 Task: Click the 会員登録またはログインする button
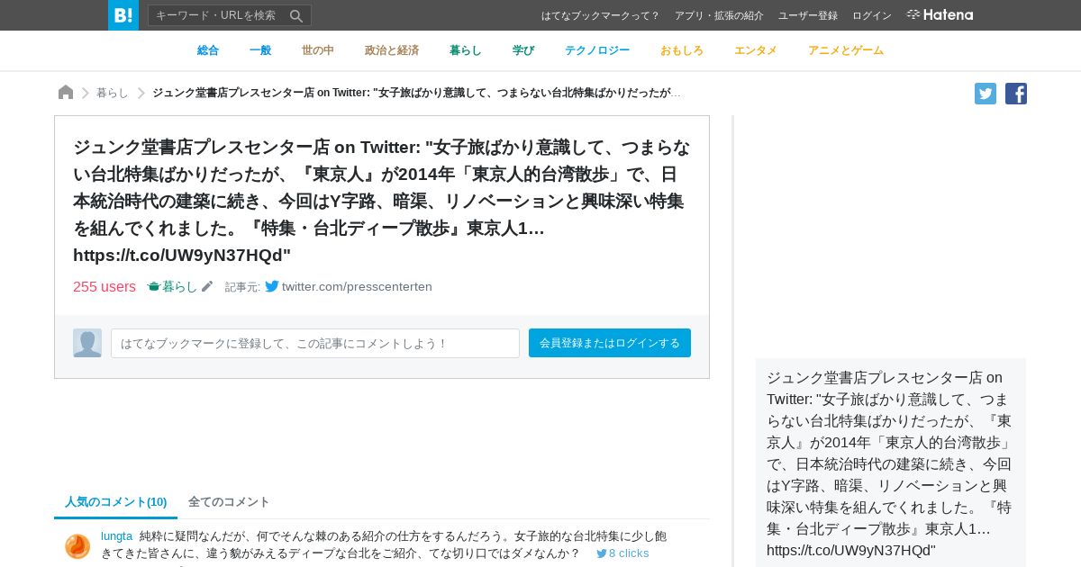pyautogui.click(x=610, y=343)
